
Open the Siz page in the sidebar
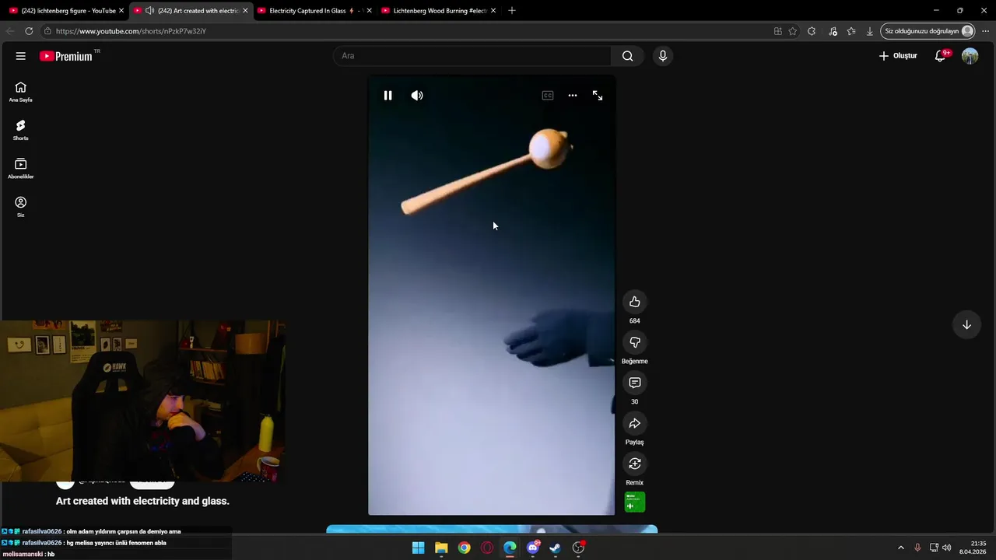click(x=21, y=207)
